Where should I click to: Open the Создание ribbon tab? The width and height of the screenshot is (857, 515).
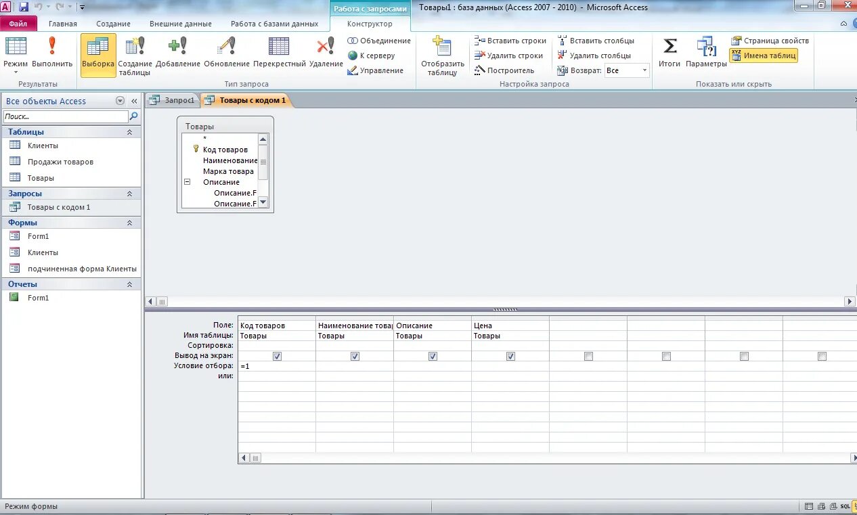click(113, 24)
